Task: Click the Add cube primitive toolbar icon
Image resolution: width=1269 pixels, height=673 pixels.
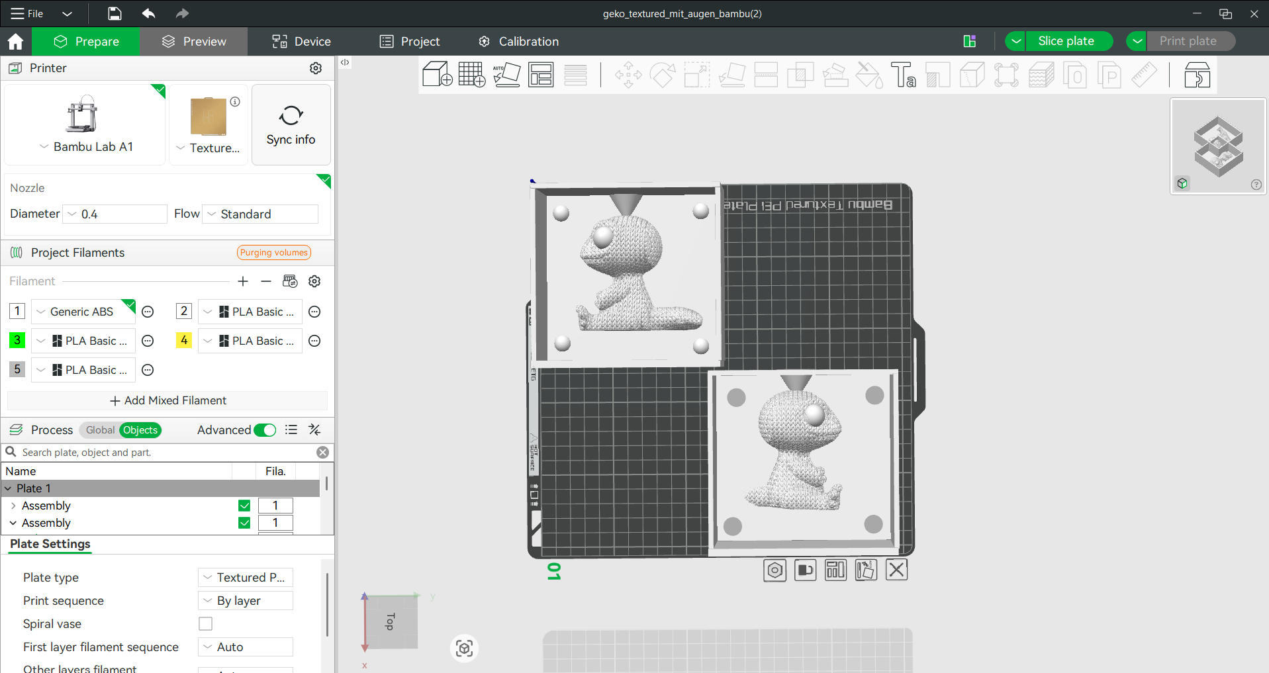Action: (437, 75)
